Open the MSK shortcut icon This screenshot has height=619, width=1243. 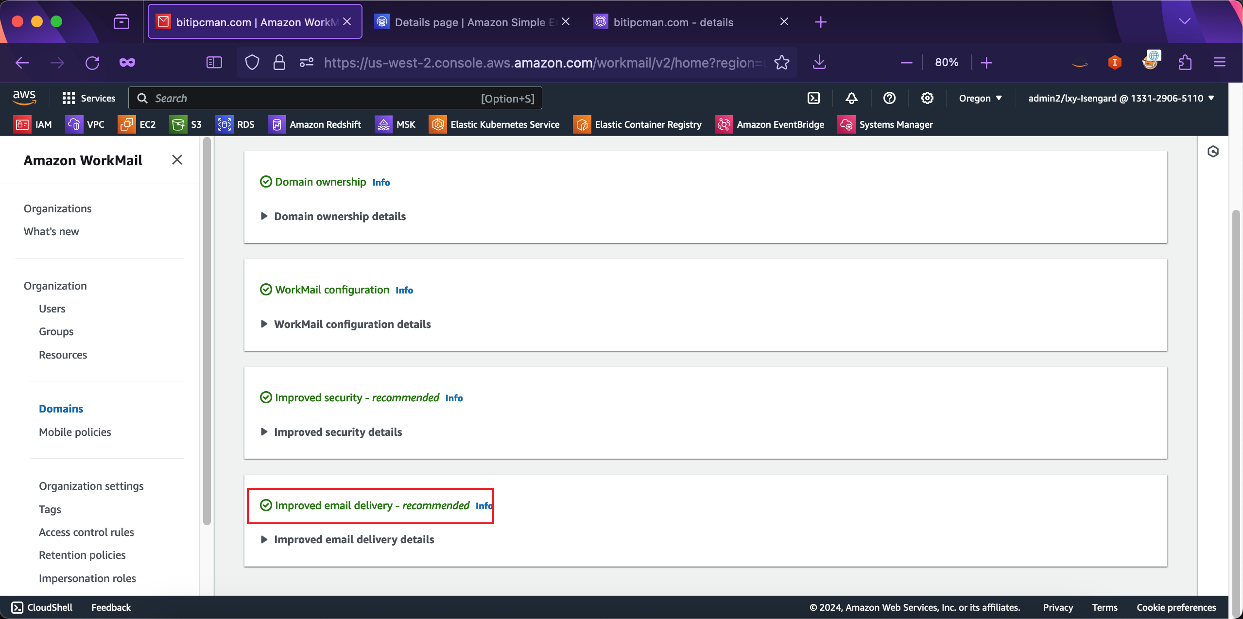[383, 124]
